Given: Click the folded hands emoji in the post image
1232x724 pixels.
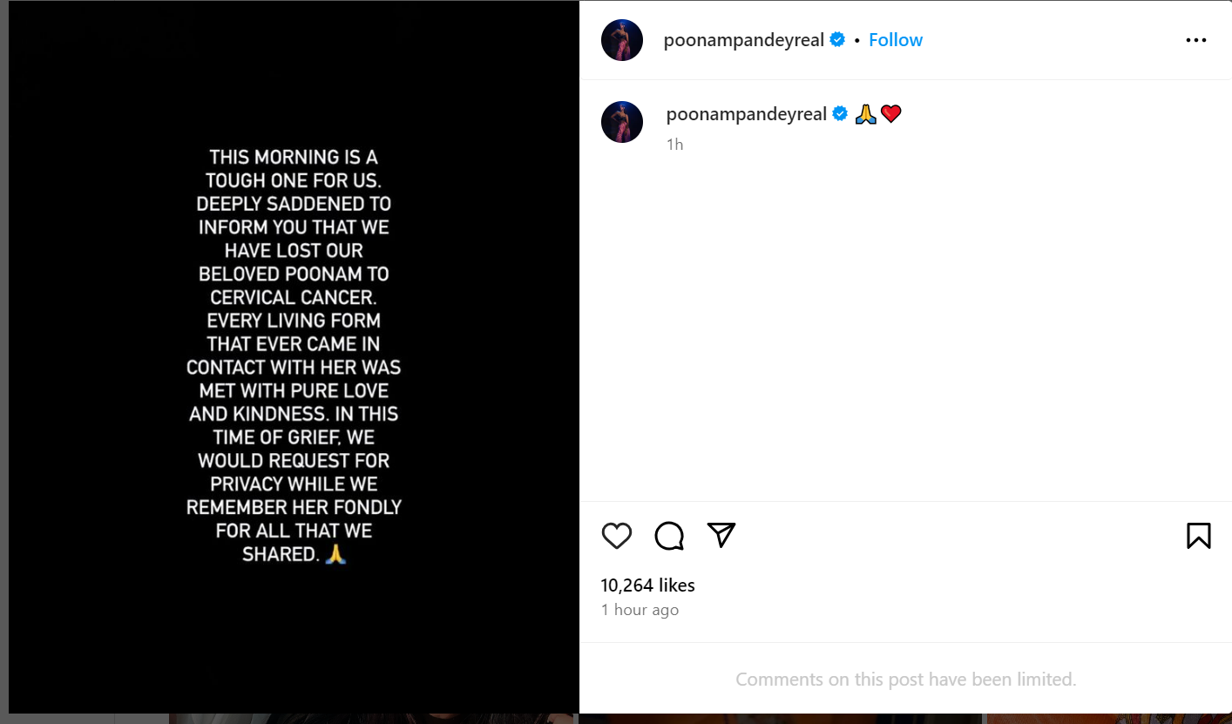Looking at the screenshot, I should pos(335,554).
